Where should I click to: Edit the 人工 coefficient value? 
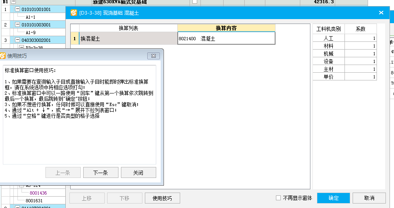[361, 38]
